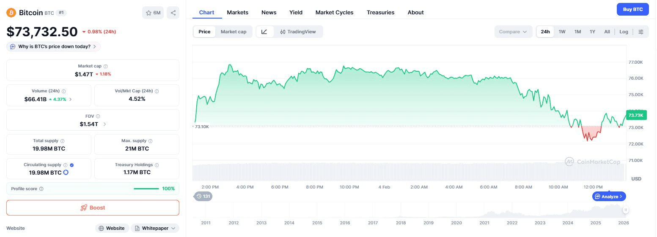Screen dimensions: 657x237
Task: Click the verified badge by Circulating supply
Action: tap(71, 165)
